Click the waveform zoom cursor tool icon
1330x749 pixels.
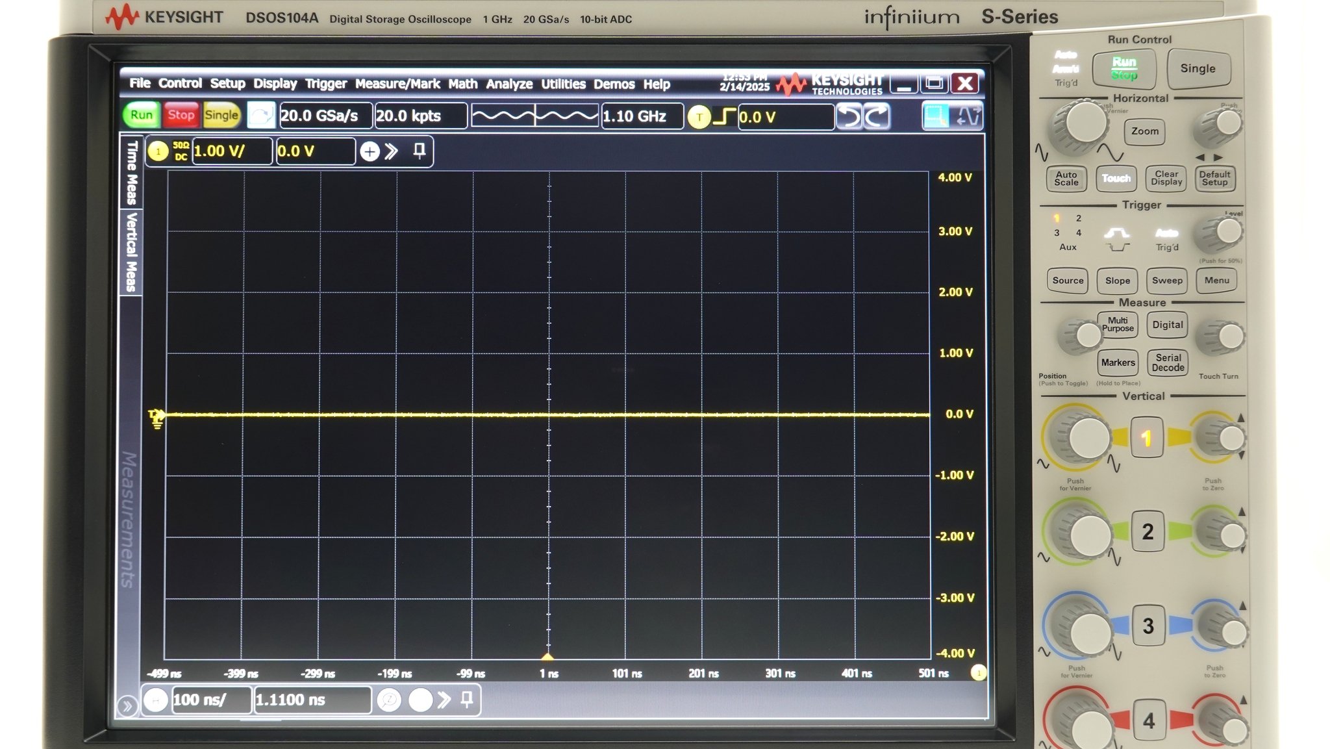[x=968, y=117]
